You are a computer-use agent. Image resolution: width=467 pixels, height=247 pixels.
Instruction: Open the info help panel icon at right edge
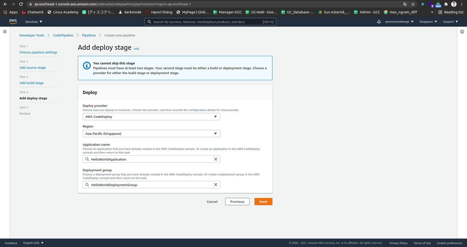(x=462, y=32)
